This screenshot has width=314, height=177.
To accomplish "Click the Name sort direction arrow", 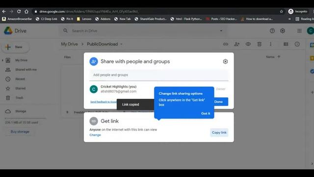I will [279, 57].
